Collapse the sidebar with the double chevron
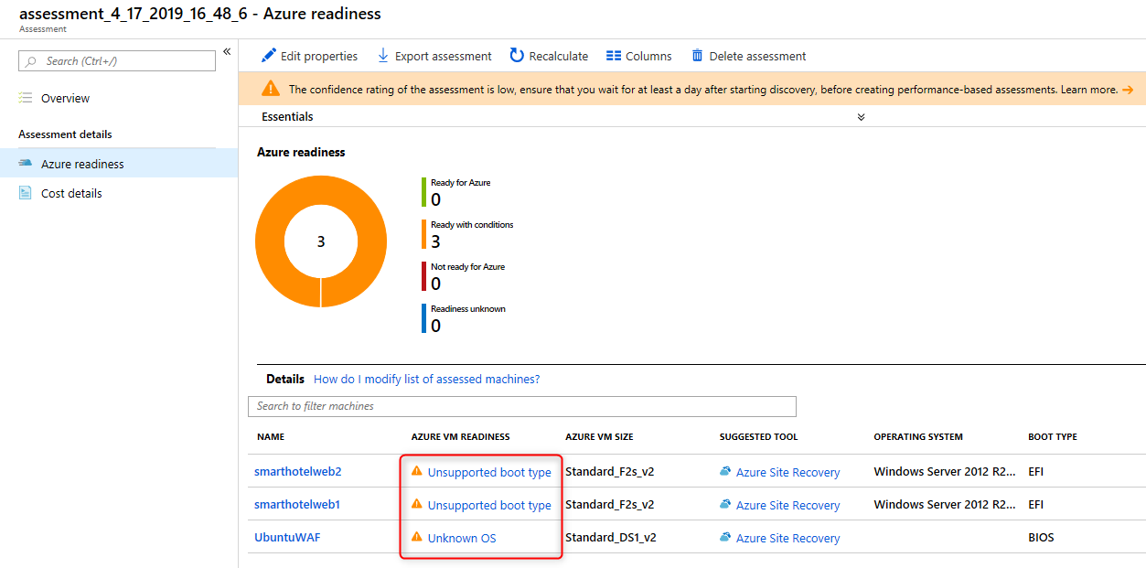1146x568 pixels. coord(227,52)
